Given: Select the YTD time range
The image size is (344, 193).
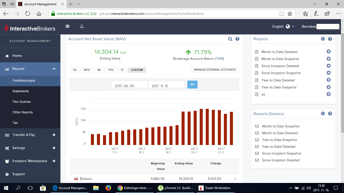Looking at the screenshot, I should (111, 70).
